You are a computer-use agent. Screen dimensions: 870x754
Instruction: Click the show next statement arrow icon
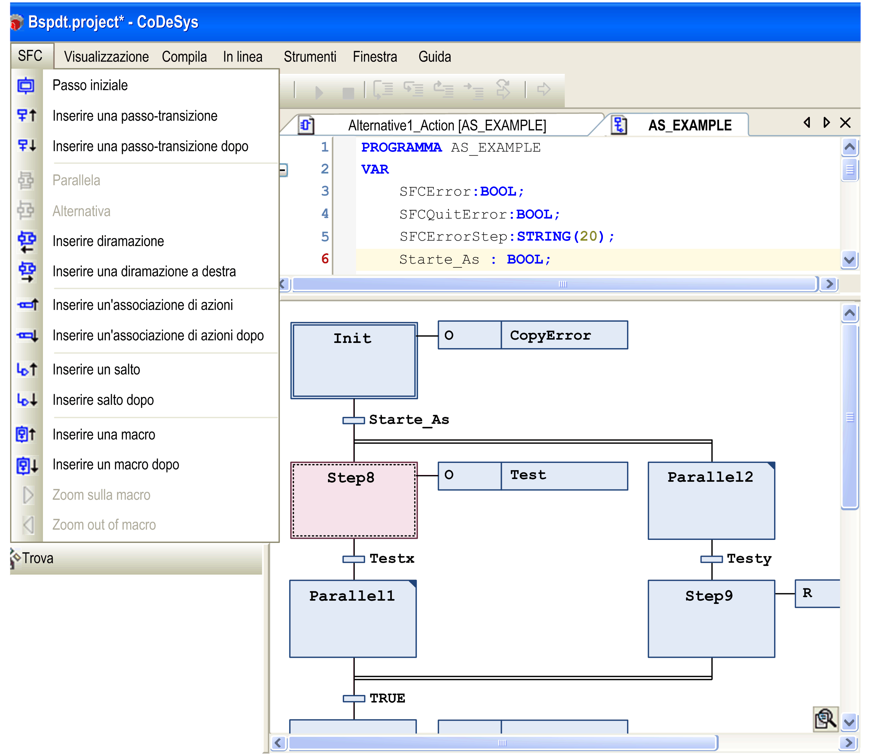544,89
